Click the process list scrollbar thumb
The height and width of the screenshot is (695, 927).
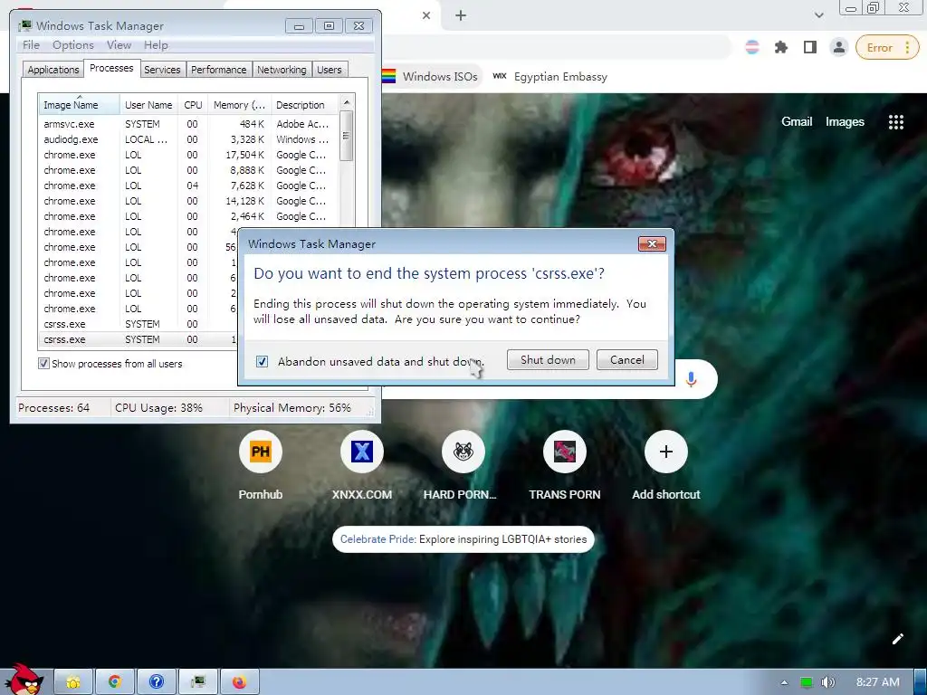pos(347,136)
